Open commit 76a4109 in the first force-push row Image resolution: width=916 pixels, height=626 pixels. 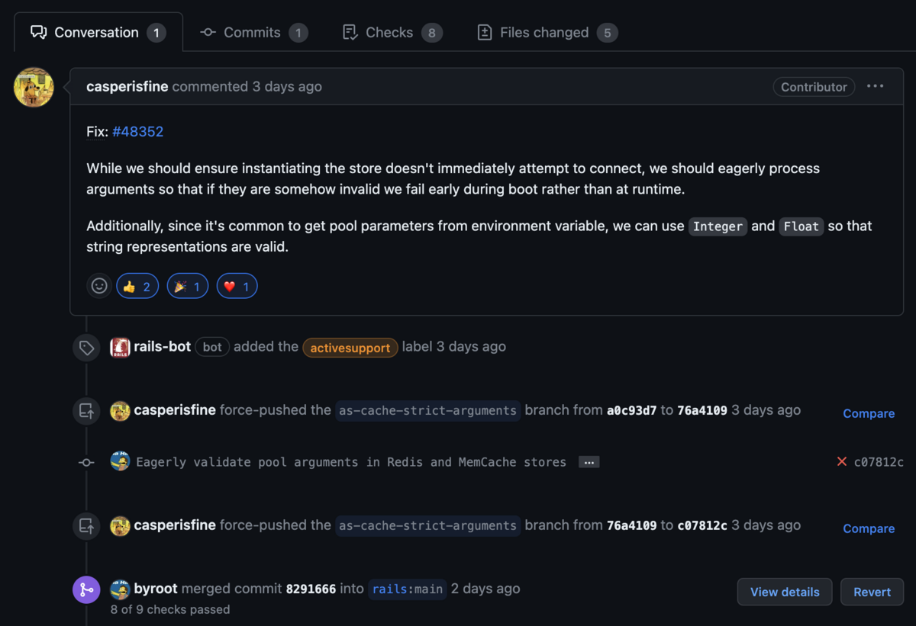pyautogui.click(x=702, y=410)
